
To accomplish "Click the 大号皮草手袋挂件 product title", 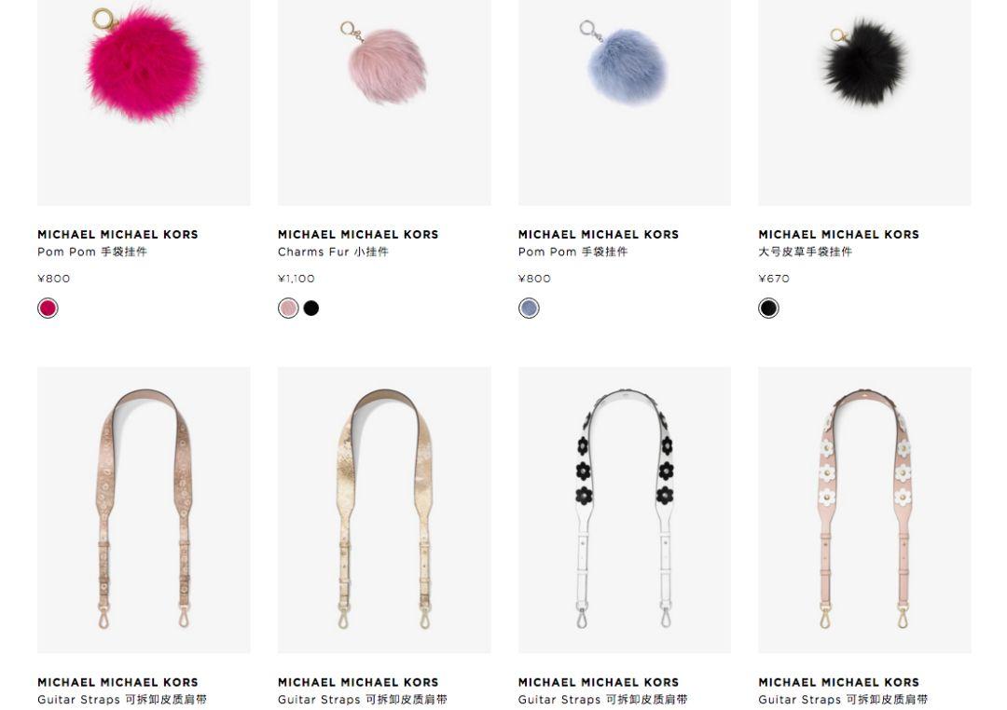I will coord(806,252).
